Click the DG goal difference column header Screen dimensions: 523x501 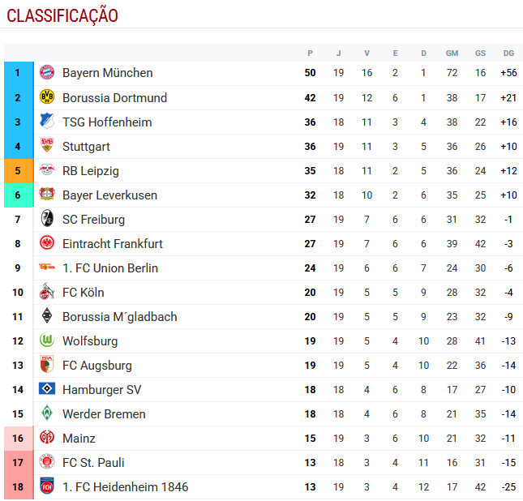point(508,54)
